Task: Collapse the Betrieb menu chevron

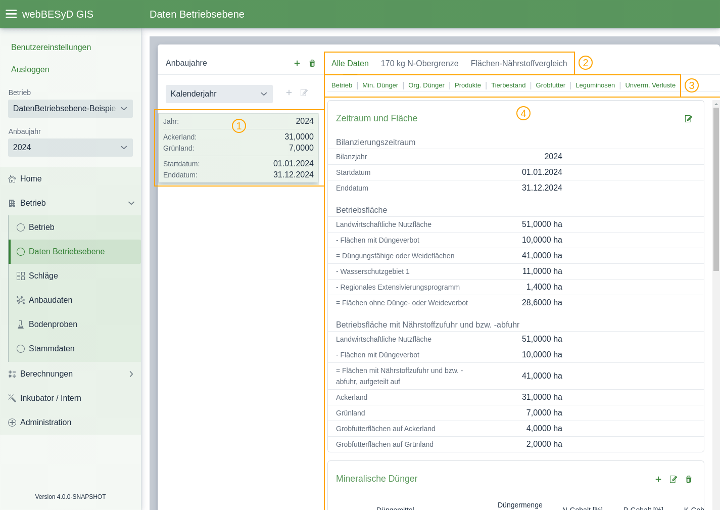Action: click(x=131, y=203)
